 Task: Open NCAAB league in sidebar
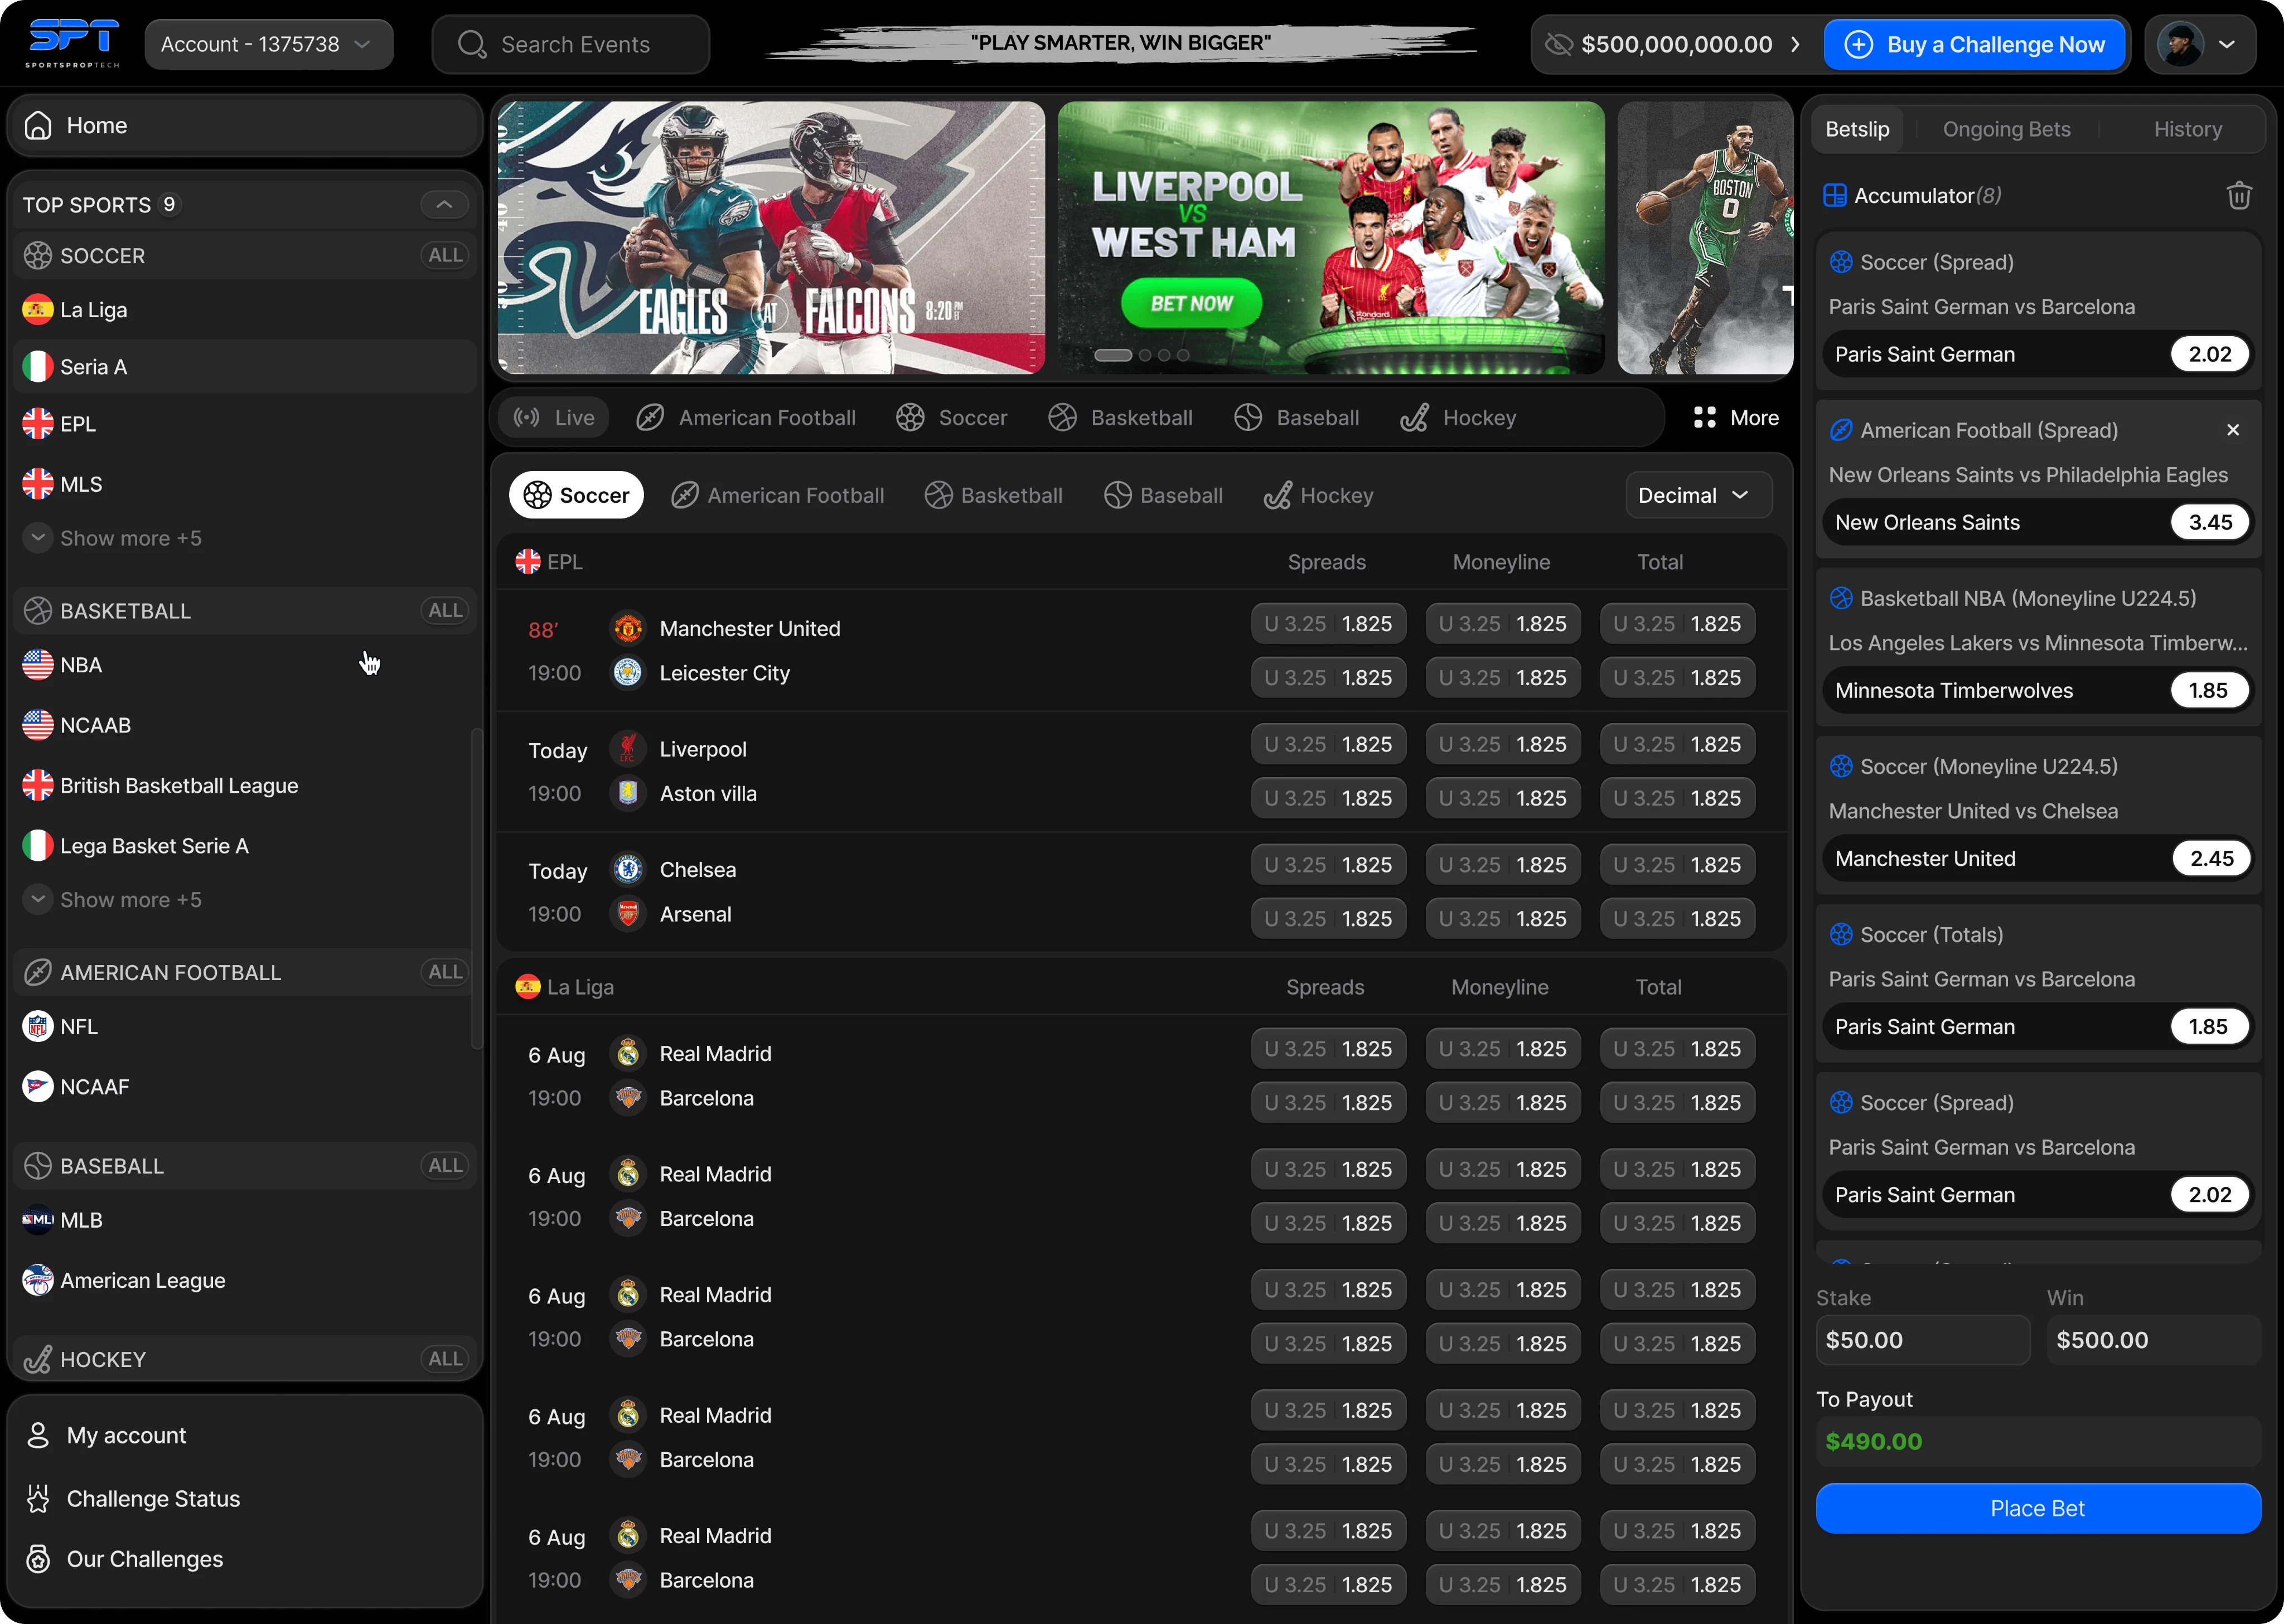[x=245, y=725]
